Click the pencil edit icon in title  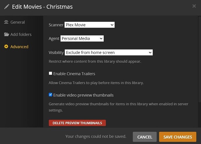click(x=7, y=6)
